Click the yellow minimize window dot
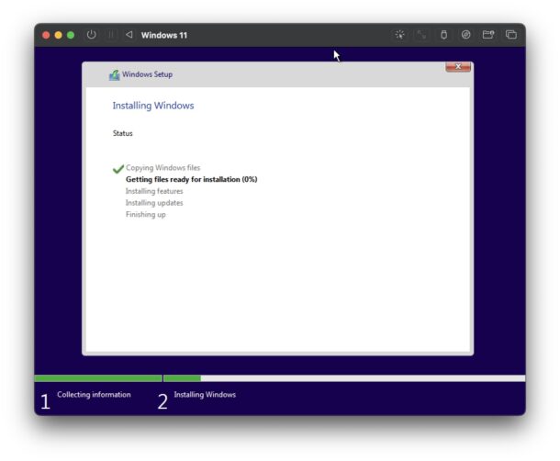The width and height of the screenshot is (560, 461). (58, 35)
